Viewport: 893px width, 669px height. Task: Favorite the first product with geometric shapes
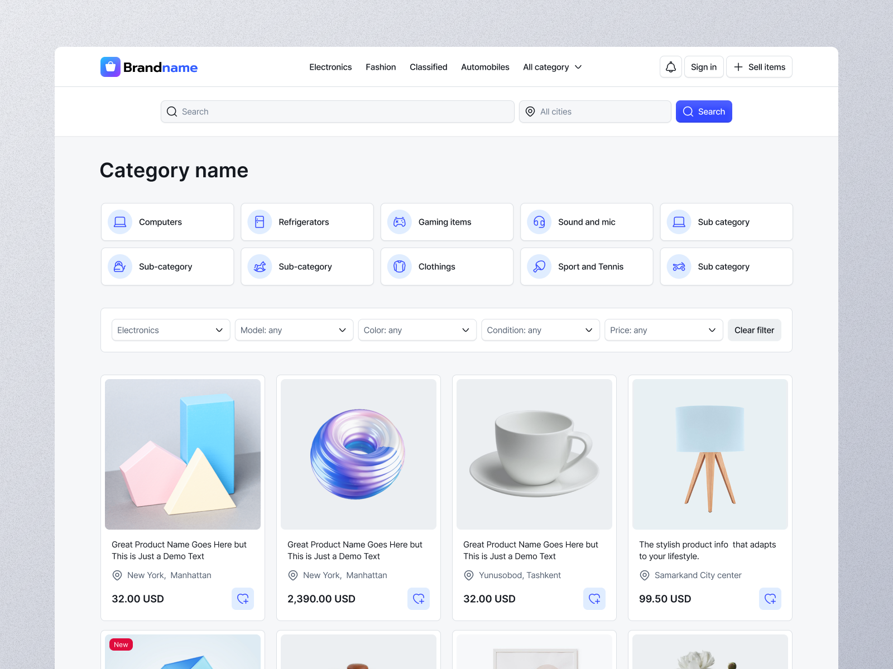pyautogui.click(x=243, y=599)
